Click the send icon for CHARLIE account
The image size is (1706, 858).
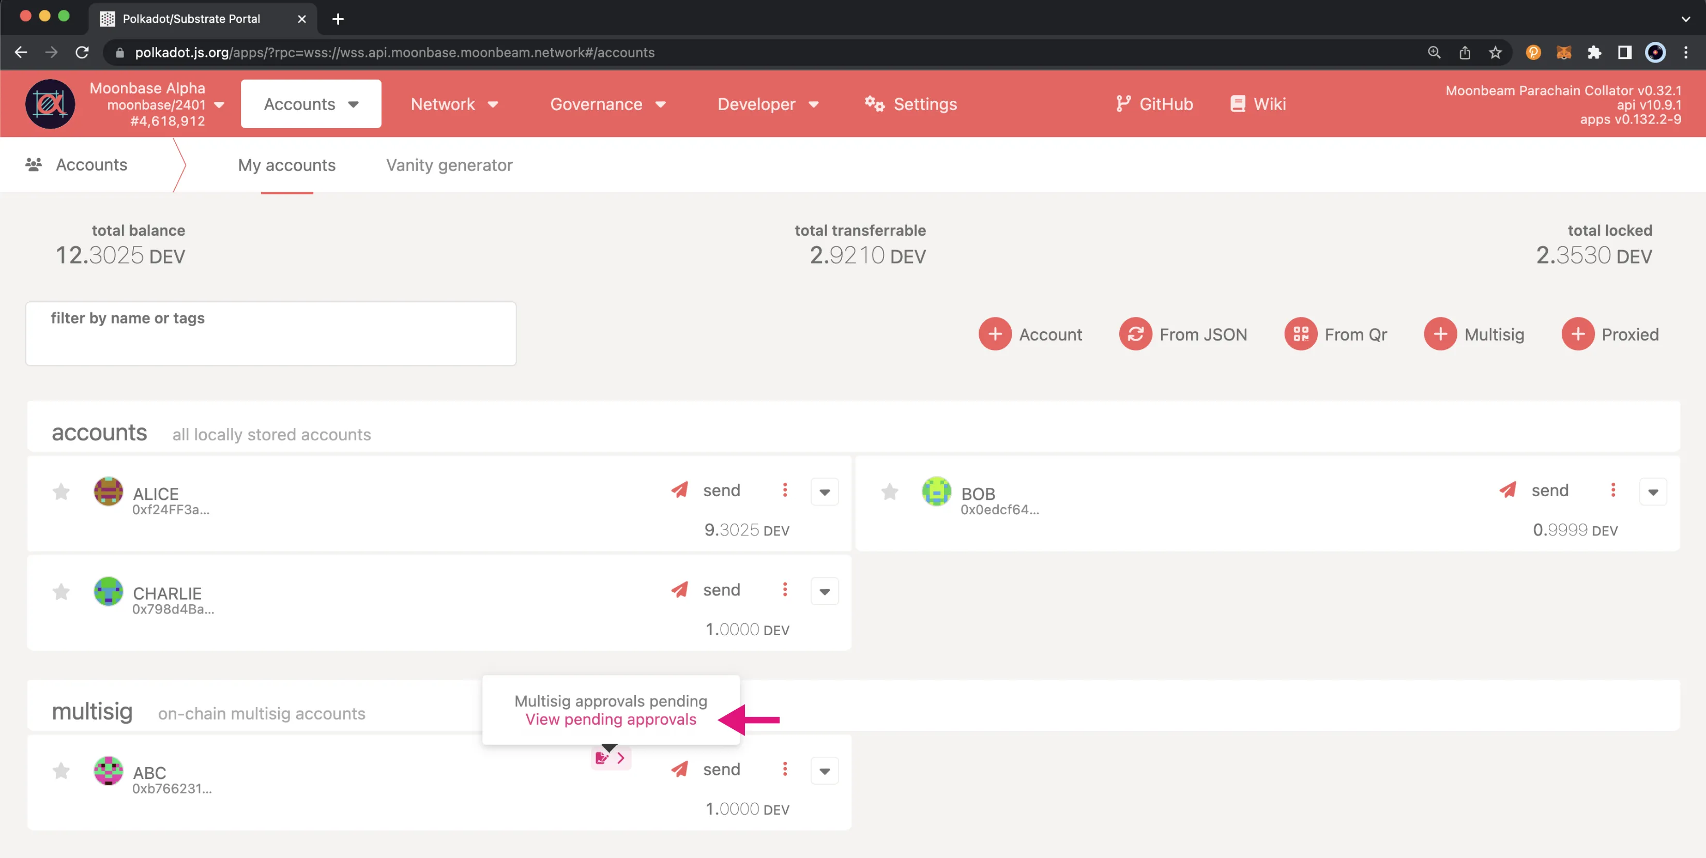tap(679, 590)
